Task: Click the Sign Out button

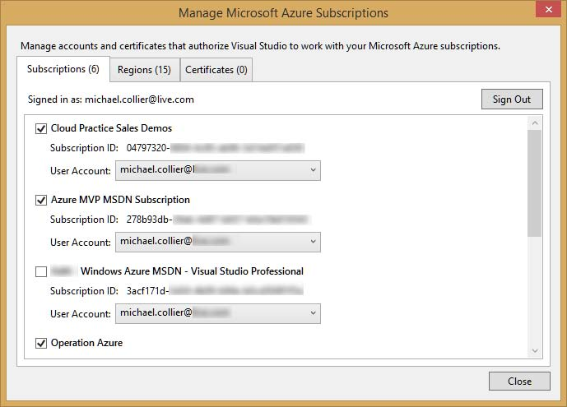Action: pos(511,99)
